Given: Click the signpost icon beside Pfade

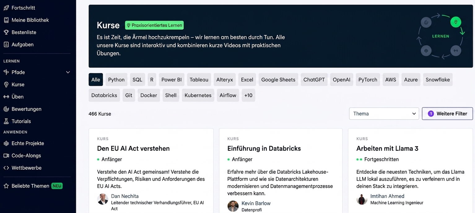Looking at the screenshot, I should click(6, 72).
